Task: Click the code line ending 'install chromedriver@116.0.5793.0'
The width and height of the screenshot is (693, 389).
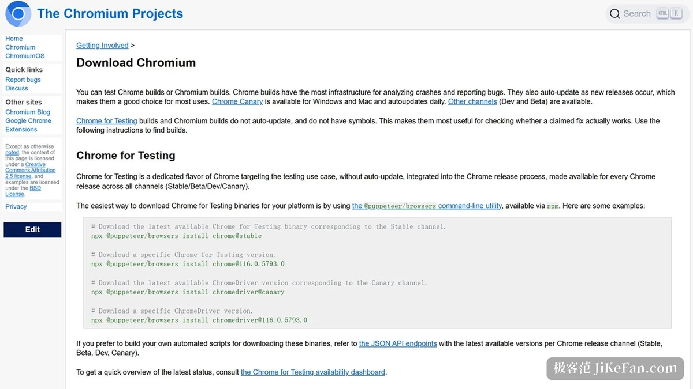Action: [199, 320]
